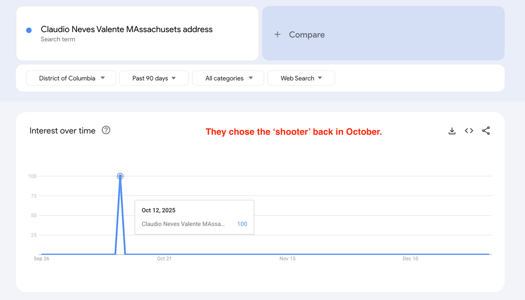Viewport: 525px width, 300px height.
Task: Click the blue dot beside search term
Action: pos(29,30)
